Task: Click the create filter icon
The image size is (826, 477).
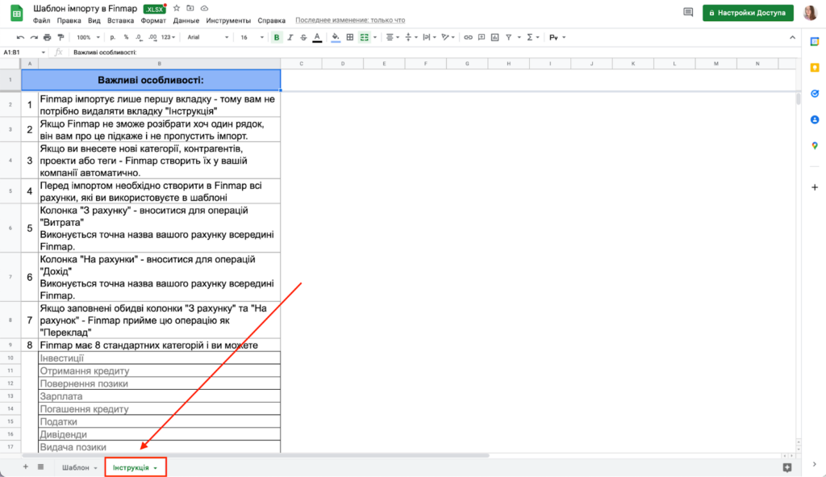Action: click(509, 37)
